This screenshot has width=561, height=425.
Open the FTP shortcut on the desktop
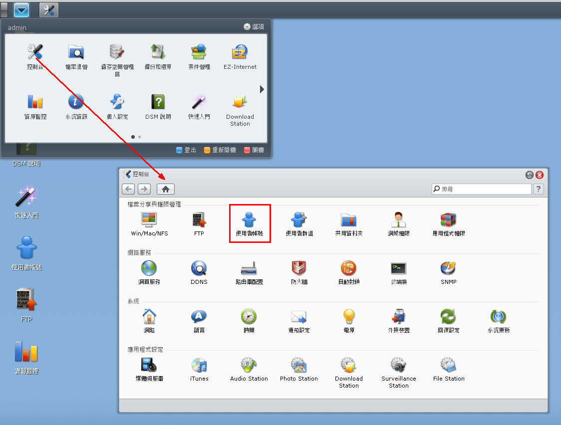click(x=26, y=304)
